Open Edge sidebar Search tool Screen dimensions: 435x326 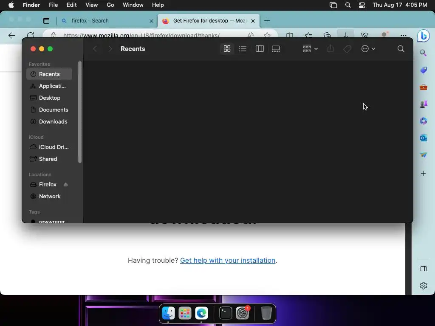tap(424, 53)
